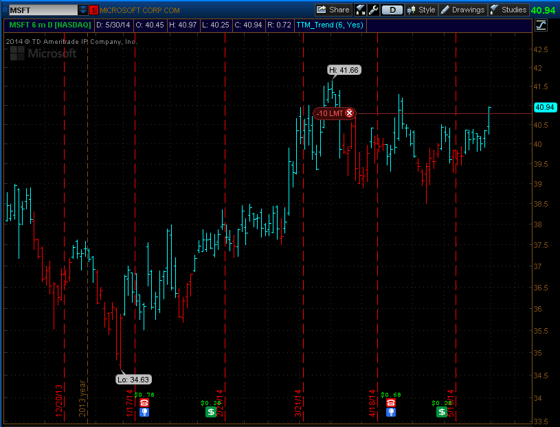Click the MICROSOFT CORP COM company name
Screen dimensions: 560x427
[139, 10]
